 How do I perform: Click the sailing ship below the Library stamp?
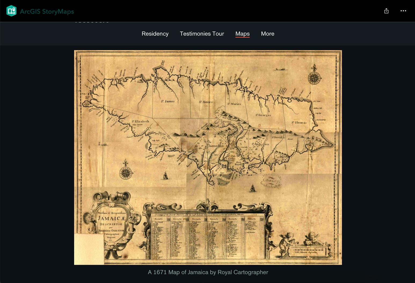pos(252,188)
